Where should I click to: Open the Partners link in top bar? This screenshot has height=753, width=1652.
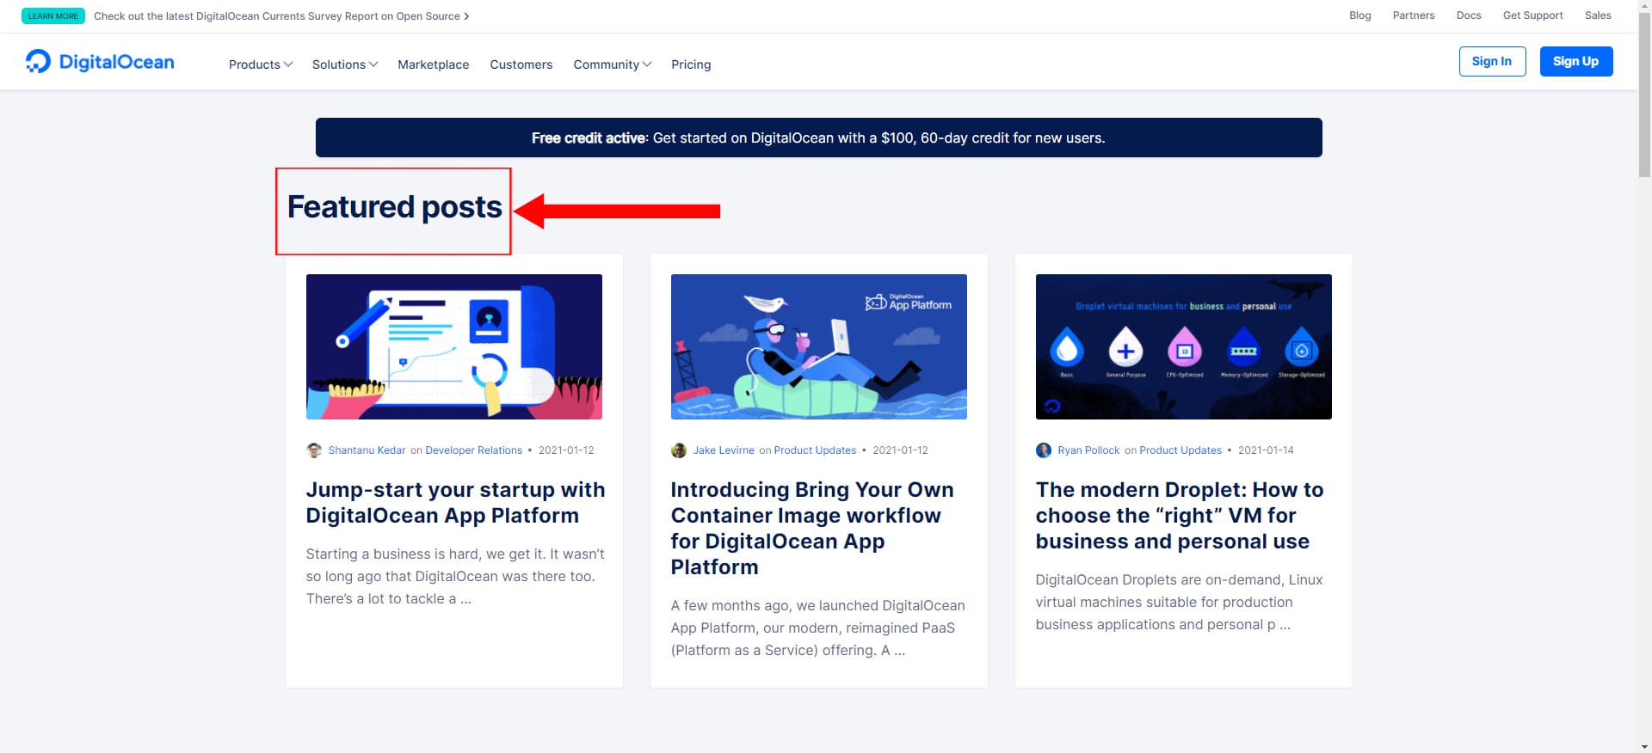point(1414,15)
